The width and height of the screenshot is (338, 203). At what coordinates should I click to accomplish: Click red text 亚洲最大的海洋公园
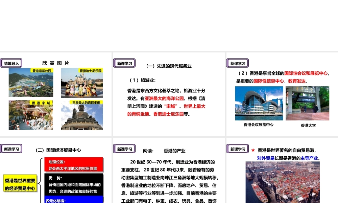pyautogui.click(x=164, y=98)
